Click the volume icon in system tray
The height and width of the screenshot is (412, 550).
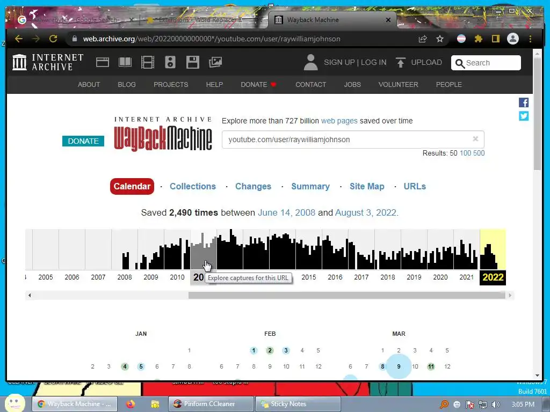tap(495, 404)
